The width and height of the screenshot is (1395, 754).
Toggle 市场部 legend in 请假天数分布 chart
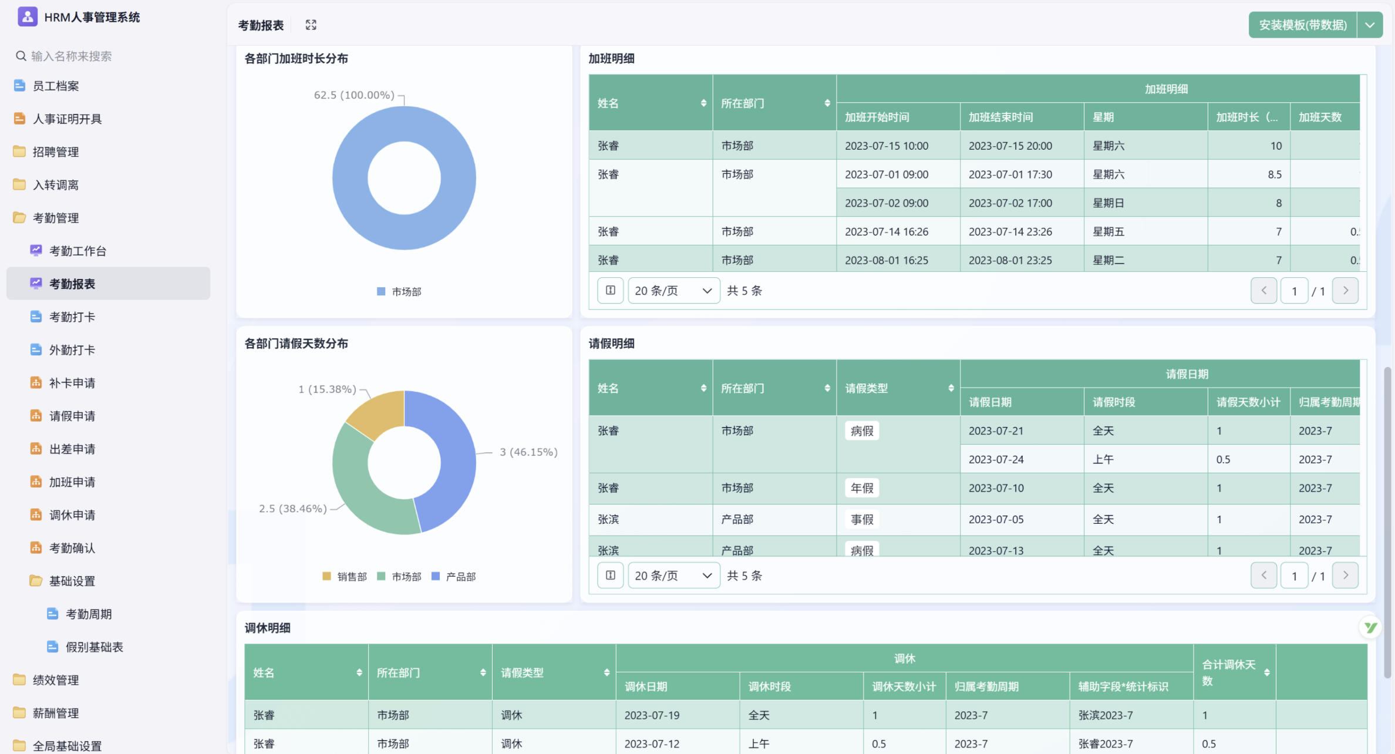click(x=399, y=577)
